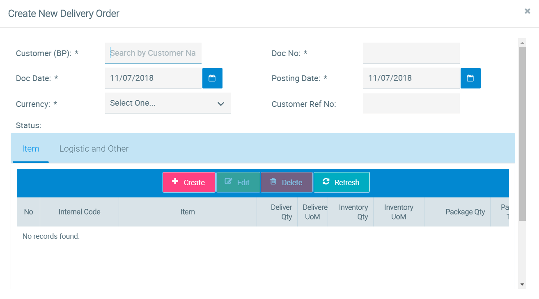Click Create button to add item

click(189, 182)
